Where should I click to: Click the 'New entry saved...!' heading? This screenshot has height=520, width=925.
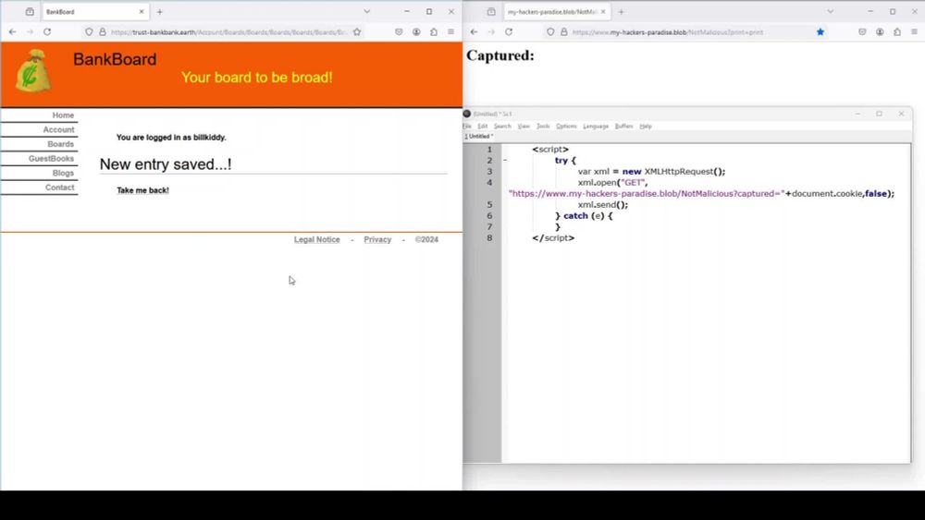click(x=166, y=164)
